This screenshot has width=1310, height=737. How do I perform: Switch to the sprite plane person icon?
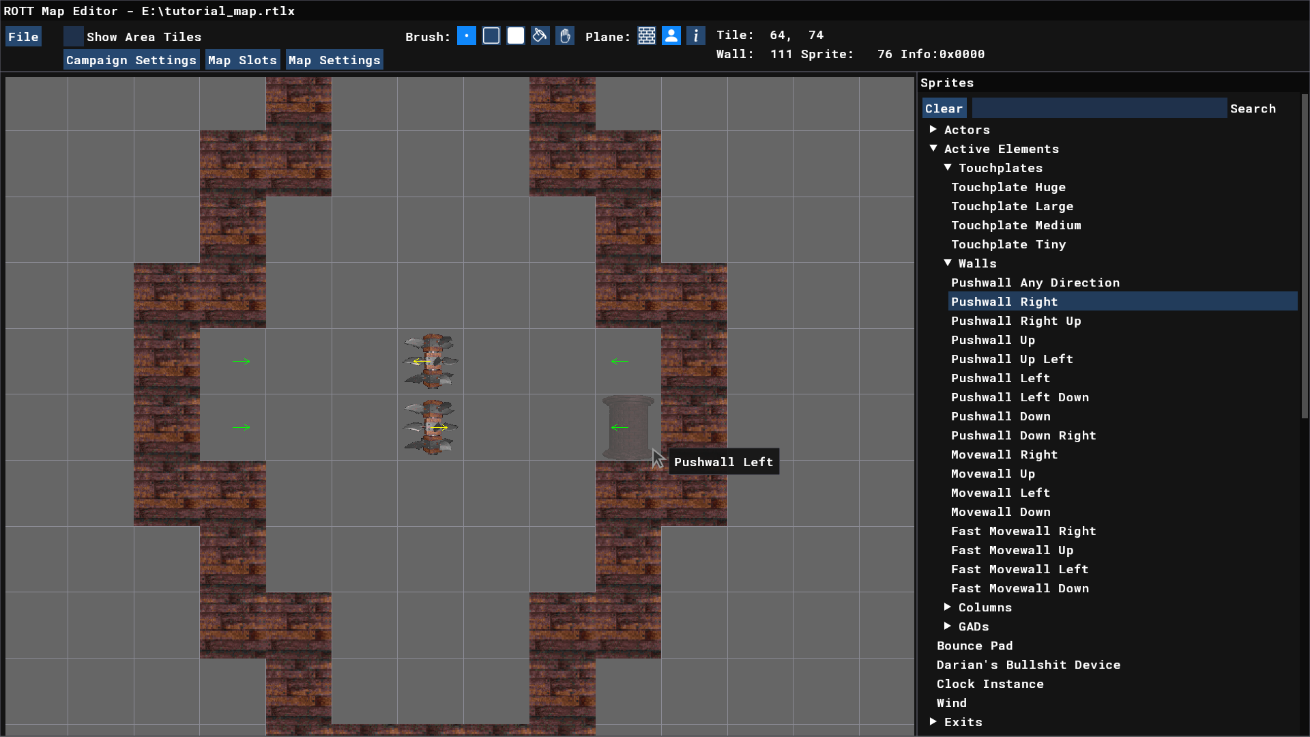[671, 36]
